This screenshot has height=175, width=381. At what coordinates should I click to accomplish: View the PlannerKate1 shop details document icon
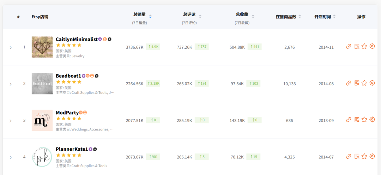coord(357,156)
